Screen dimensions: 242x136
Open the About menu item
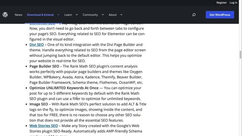point(113,15)
